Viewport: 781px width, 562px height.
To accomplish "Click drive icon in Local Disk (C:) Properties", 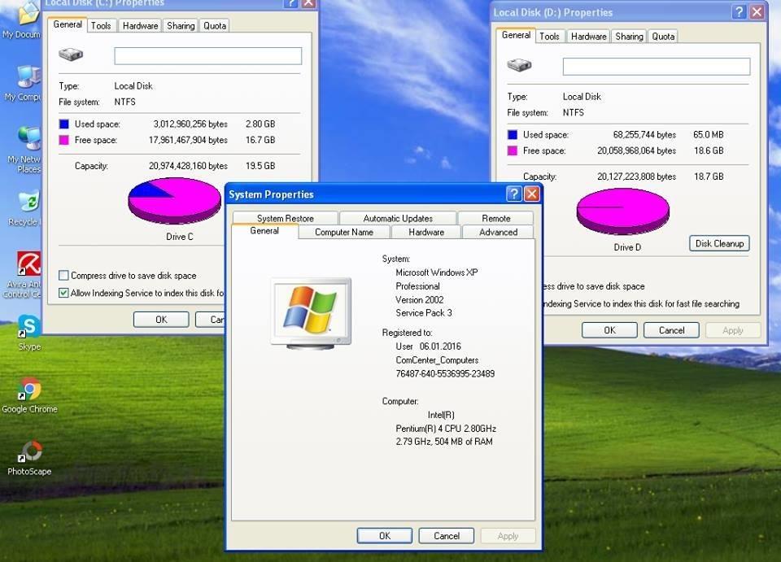I will tap(71, 54).
